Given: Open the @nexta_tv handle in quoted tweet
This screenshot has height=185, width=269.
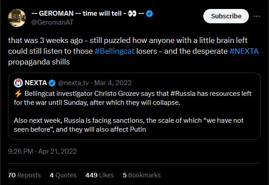Looking at the screenshot, I should click(x=73, y=83).
